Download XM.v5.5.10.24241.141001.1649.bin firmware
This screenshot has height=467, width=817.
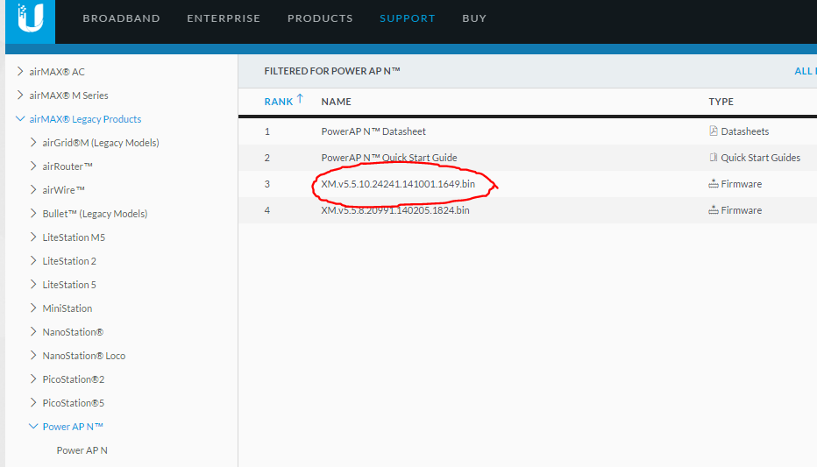(398, 184)
